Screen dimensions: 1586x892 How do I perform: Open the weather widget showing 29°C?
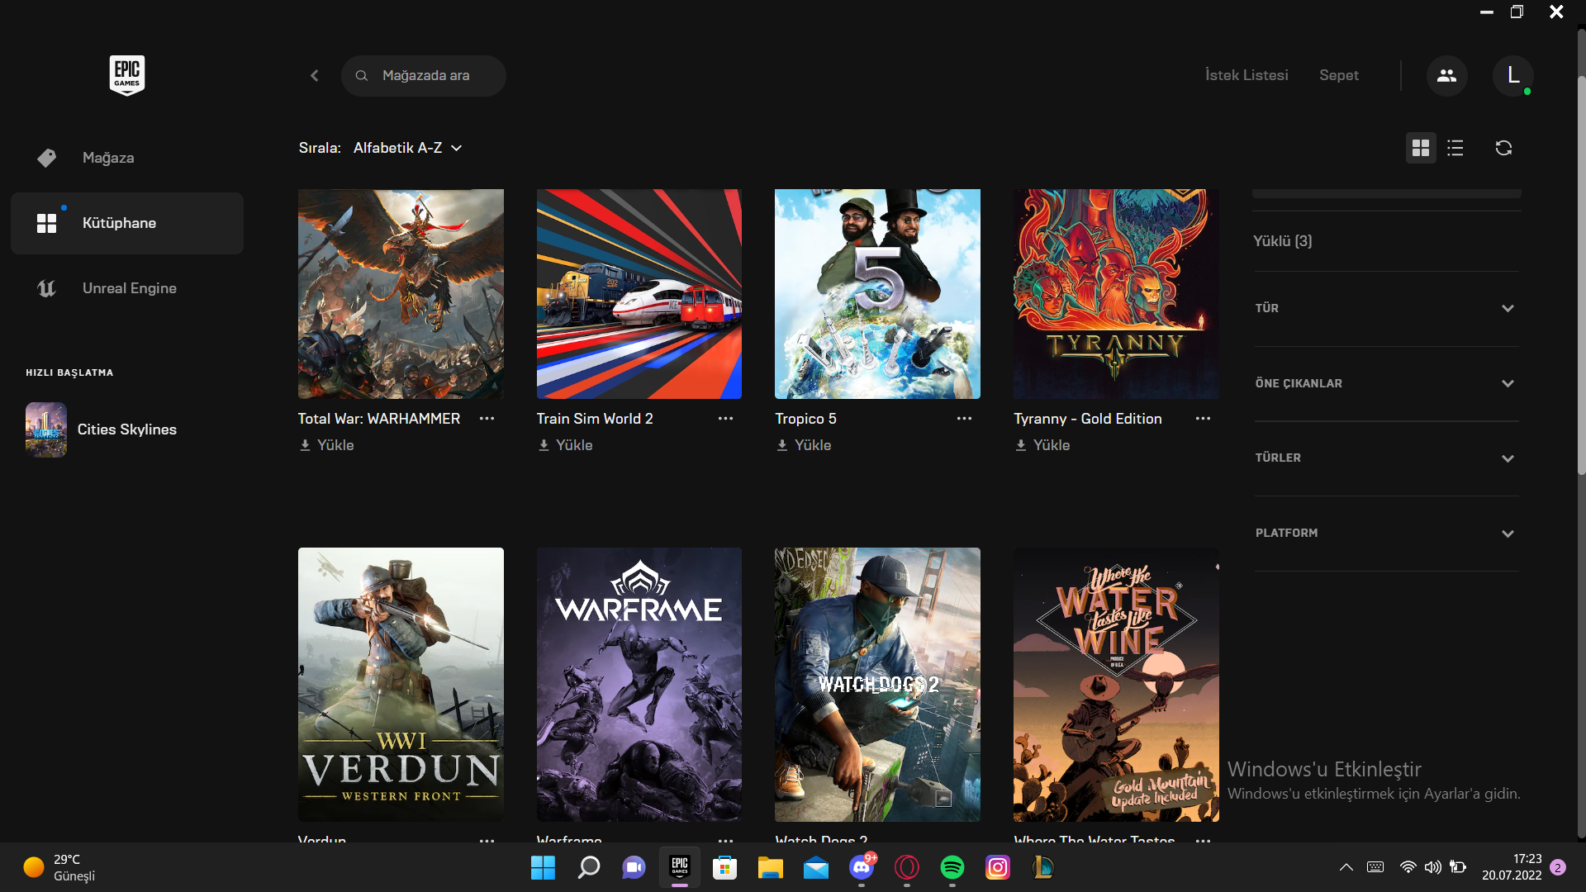(59, 867)
